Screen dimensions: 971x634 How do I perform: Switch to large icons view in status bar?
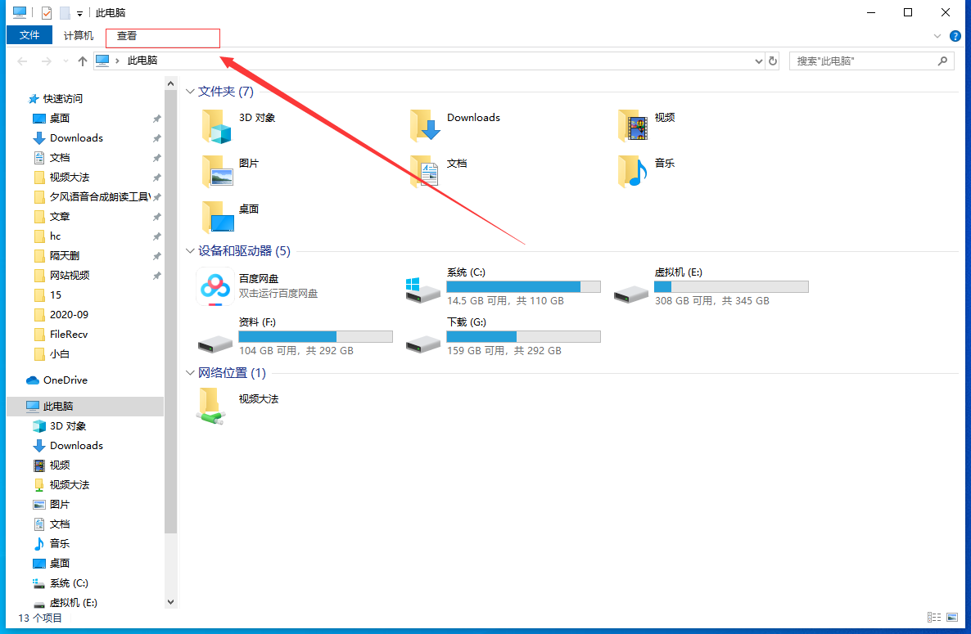point(951,618)
